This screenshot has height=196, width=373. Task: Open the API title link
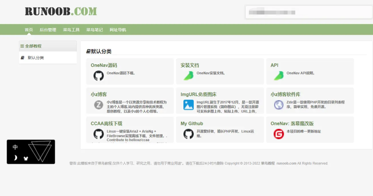[x=274, y=65]
